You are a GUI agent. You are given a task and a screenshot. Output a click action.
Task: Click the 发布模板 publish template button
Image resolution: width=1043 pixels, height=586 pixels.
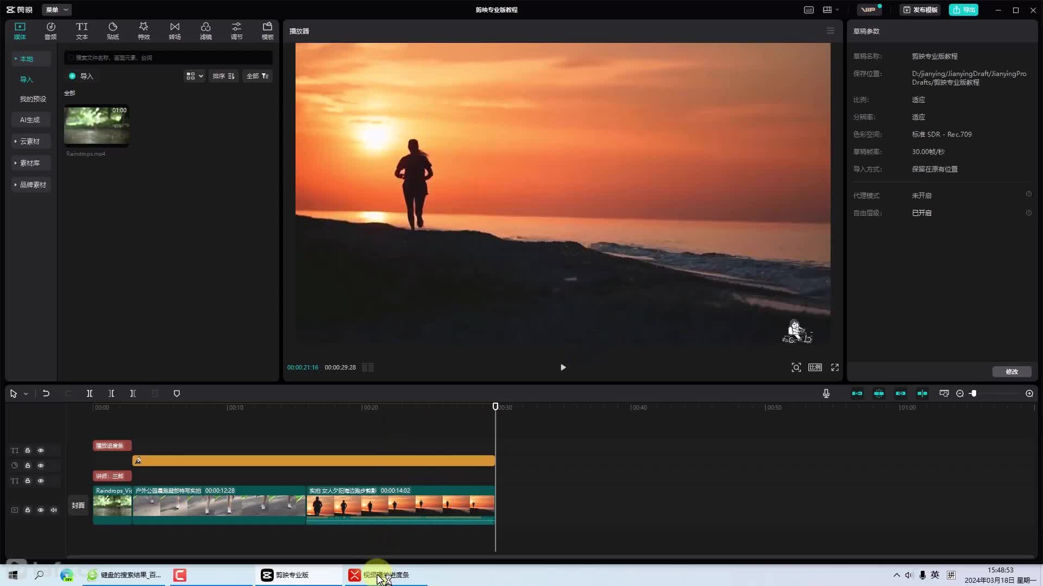tap(920, 10)
